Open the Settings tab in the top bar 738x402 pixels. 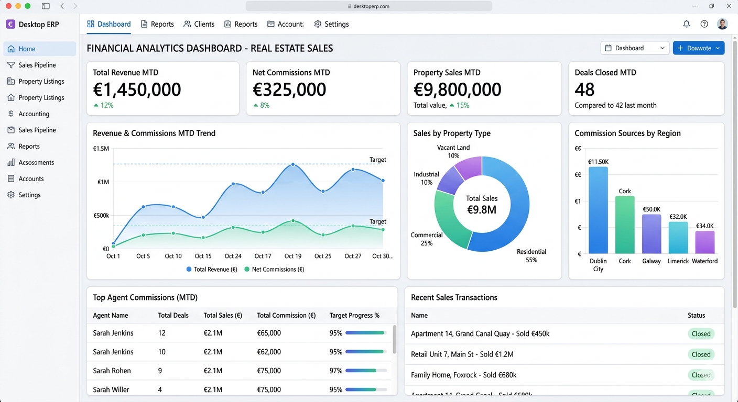click(x=331, y=24)
